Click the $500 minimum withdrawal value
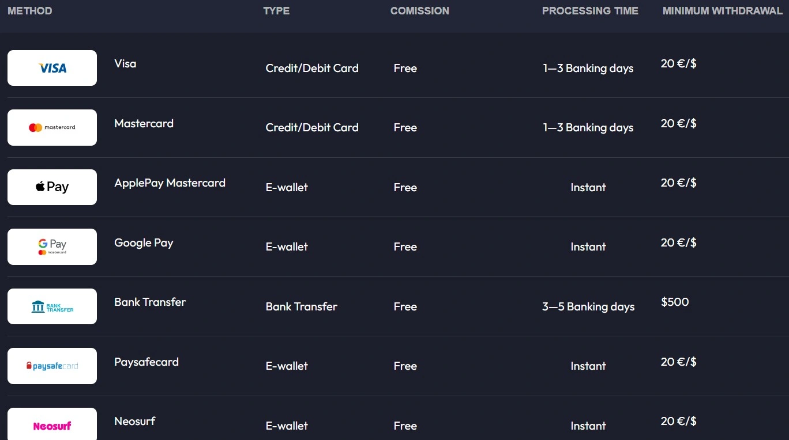The height and width of the screenshot is (440, 789). pos(675,302)
